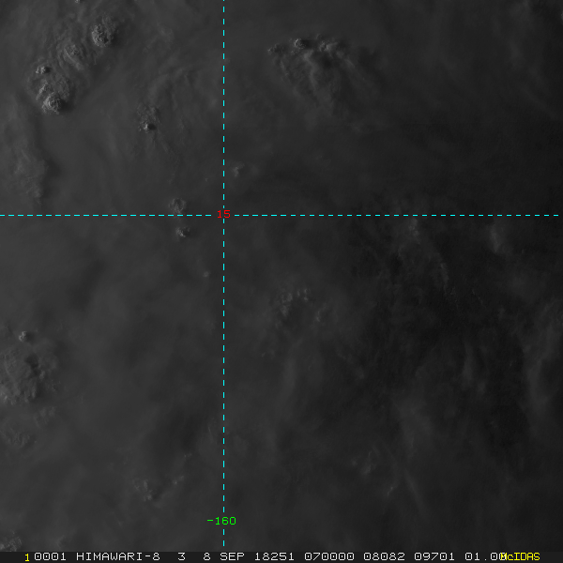Click the yellow frame number 1
Image resolution: width=563 pixels, height=563 pixels.
click(x=27, y=557)
